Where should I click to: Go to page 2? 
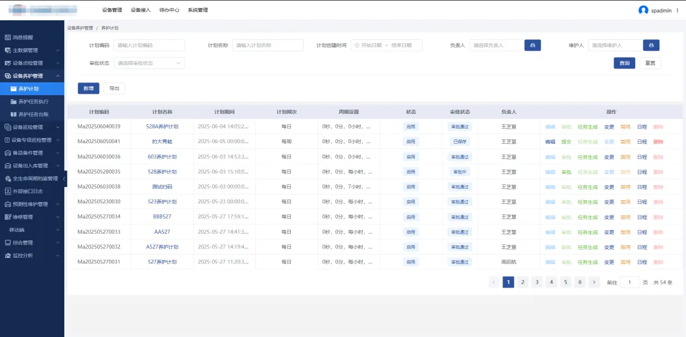coord(522,282)
